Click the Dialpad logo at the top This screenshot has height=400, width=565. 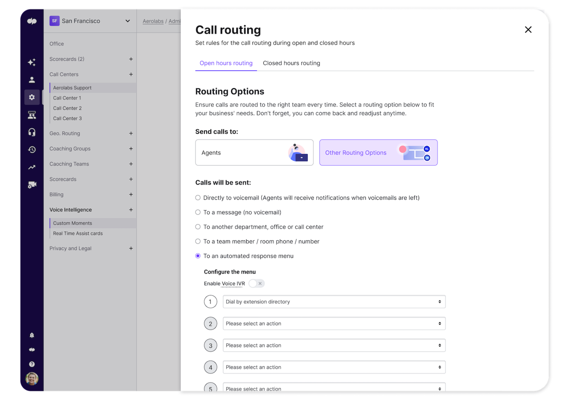(32, 21)
